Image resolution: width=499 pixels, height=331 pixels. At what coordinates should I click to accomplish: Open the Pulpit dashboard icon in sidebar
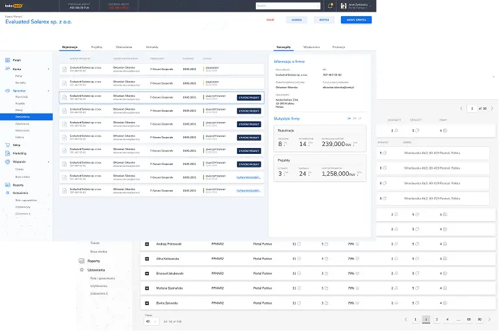(7, 59)
